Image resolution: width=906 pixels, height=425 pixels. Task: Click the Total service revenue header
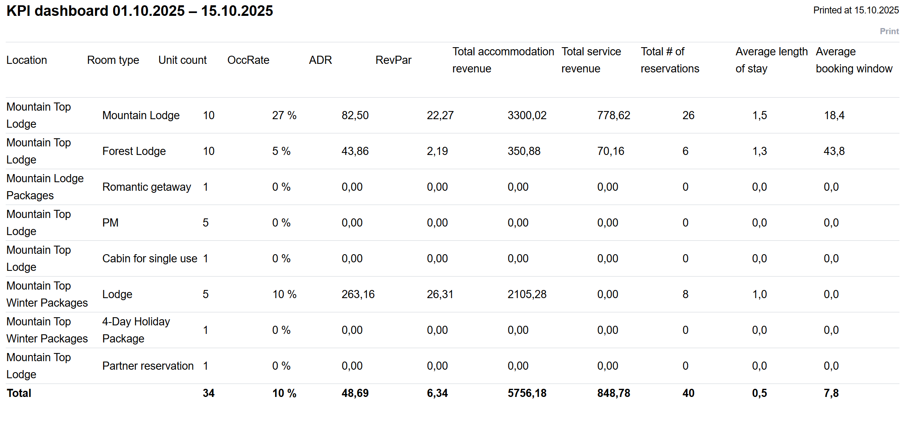[x=591, y=60]
